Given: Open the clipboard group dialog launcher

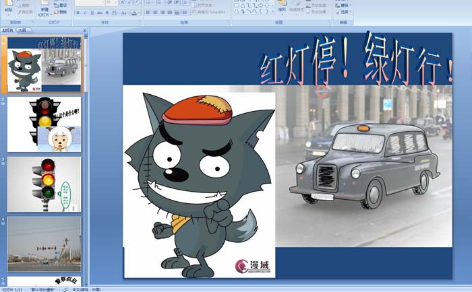Looking at the screenshot, I should click(x=33, y=22).
